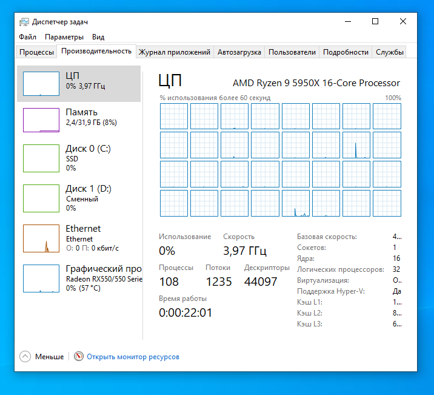Click the Сменный label under Диск 1

pyautogui.click(x=82, y=199)
